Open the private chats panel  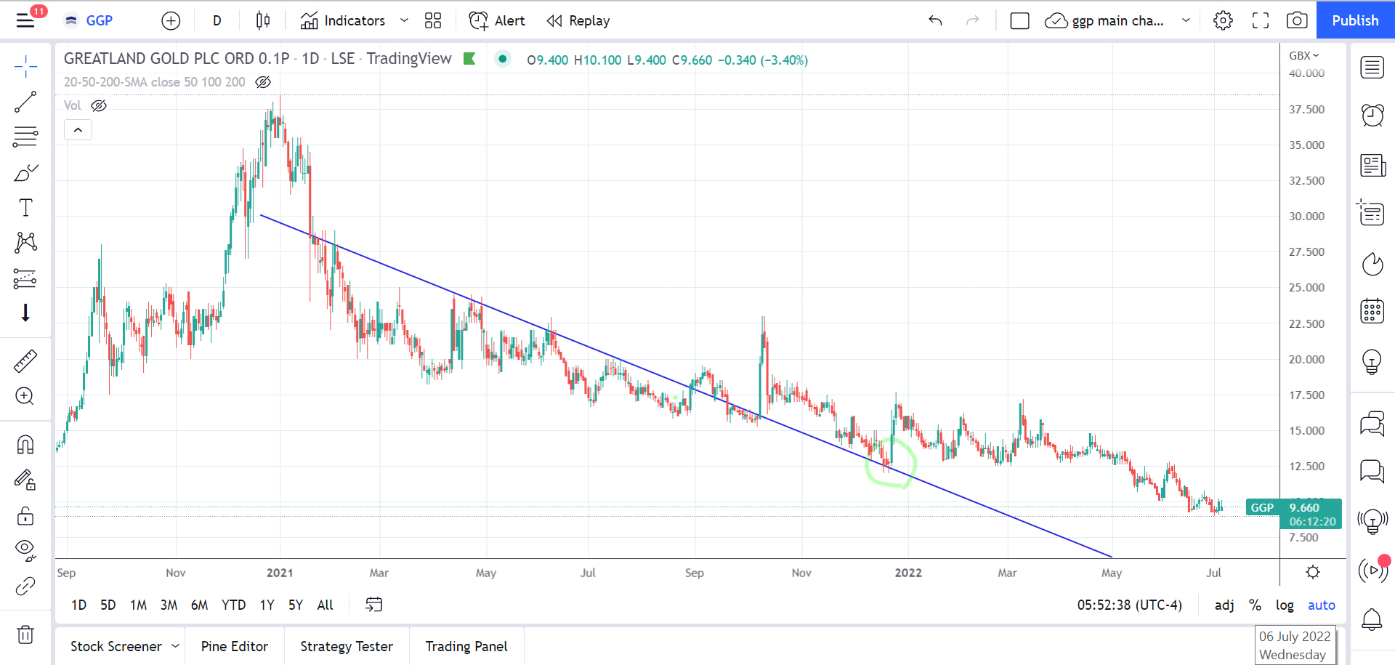point(1372,471)
